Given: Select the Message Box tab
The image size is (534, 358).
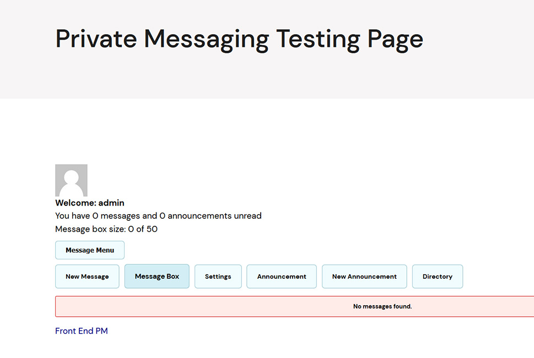Looking at the screenshot, I should tap(157, 276).
